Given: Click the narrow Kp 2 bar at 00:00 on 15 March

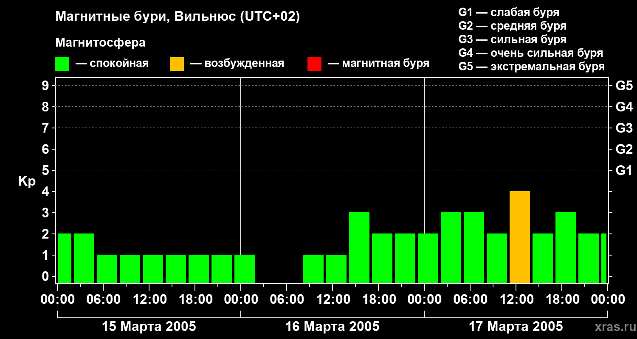Looking at the screenshot, I should [65, 258].
